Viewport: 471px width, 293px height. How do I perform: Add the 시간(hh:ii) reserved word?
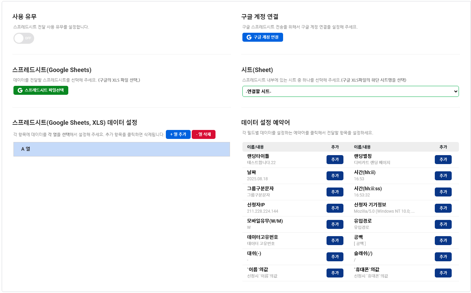click(443, 176)
